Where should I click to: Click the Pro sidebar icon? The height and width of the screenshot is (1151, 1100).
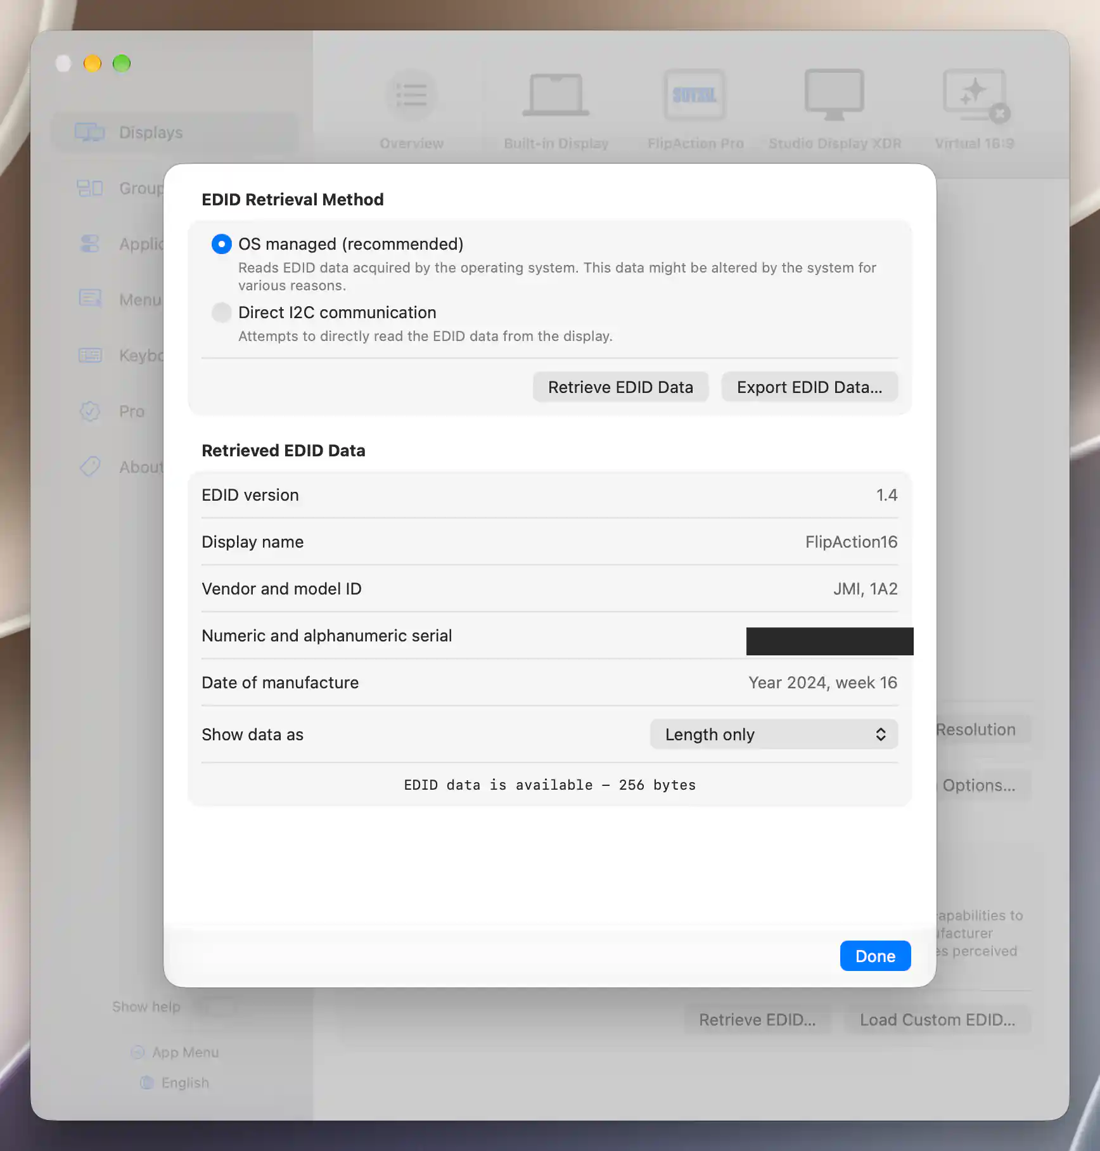[90, 411]
